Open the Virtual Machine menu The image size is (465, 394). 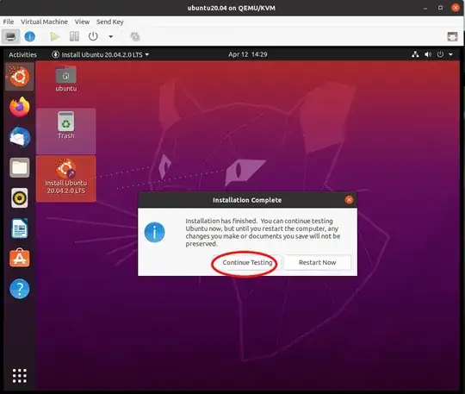pos(44,22)
